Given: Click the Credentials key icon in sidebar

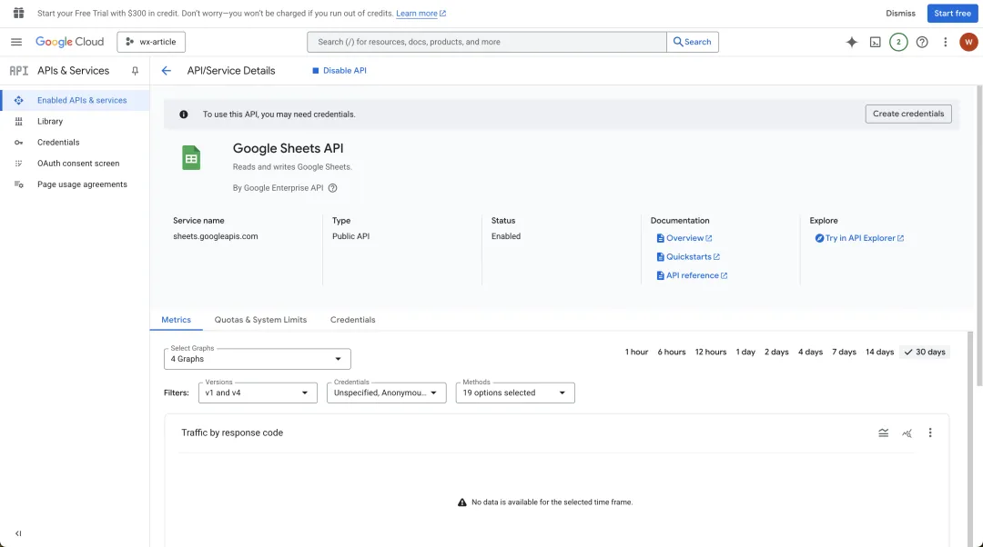Looking at the screenshot, I should pyautogui.click(x=18, y=142).
